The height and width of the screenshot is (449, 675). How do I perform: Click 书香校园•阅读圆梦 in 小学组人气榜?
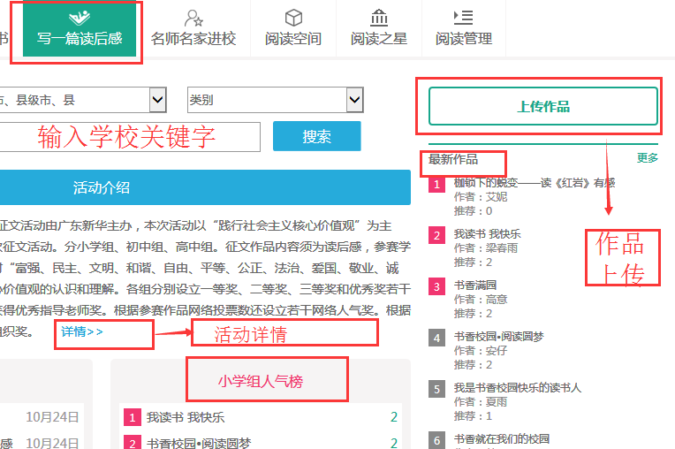coord(198,443)
